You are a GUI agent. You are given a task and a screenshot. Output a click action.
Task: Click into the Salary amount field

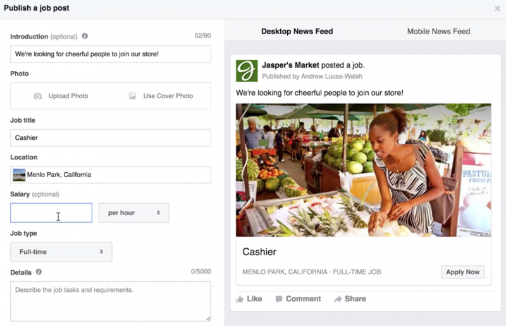[51, 213]
